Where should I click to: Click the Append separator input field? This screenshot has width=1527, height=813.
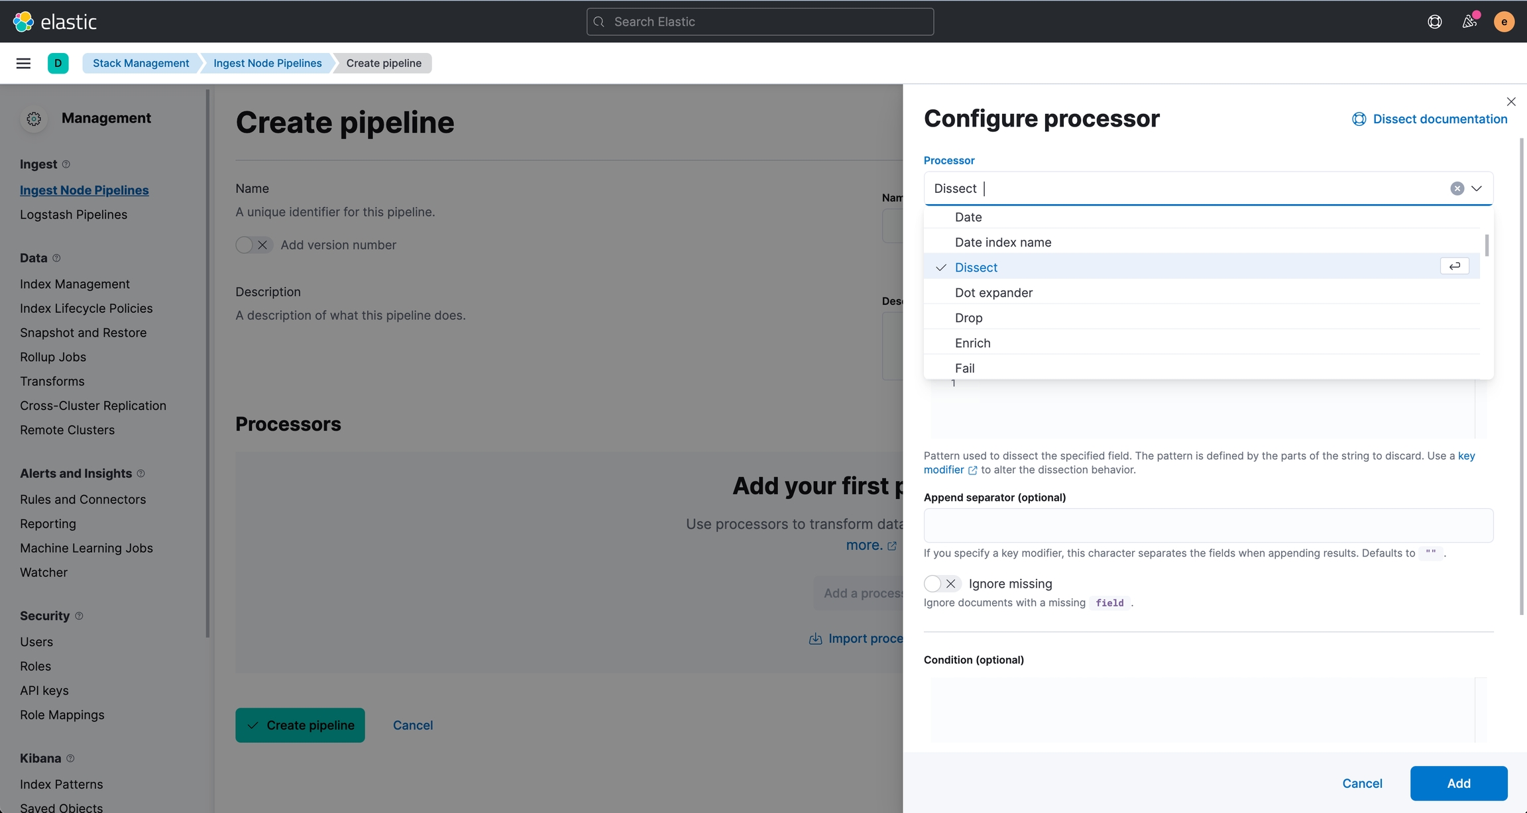point(1208,525)
